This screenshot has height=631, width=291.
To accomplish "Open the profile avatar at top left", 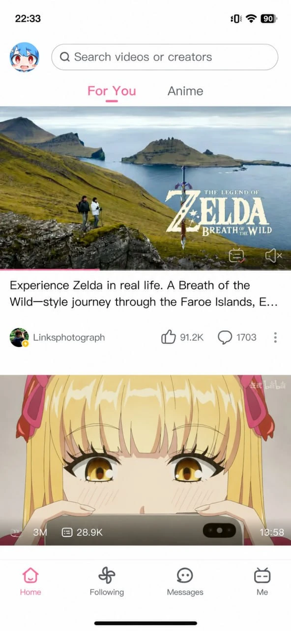I will tap(24, 57).
